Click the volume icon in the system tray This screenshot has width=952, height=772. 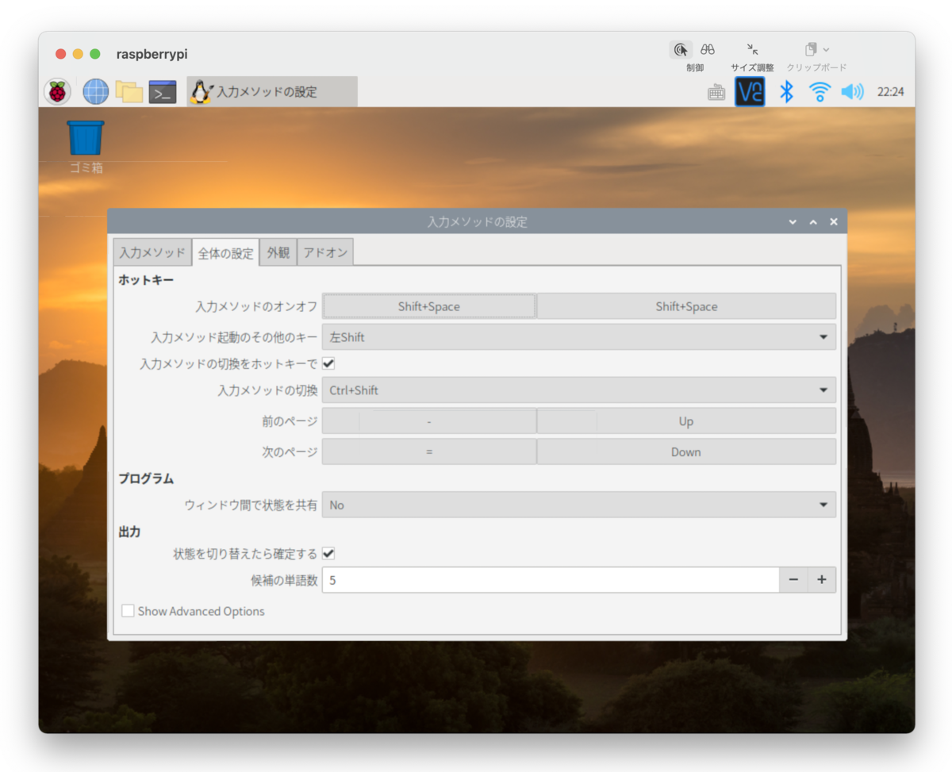click(851, 92)
